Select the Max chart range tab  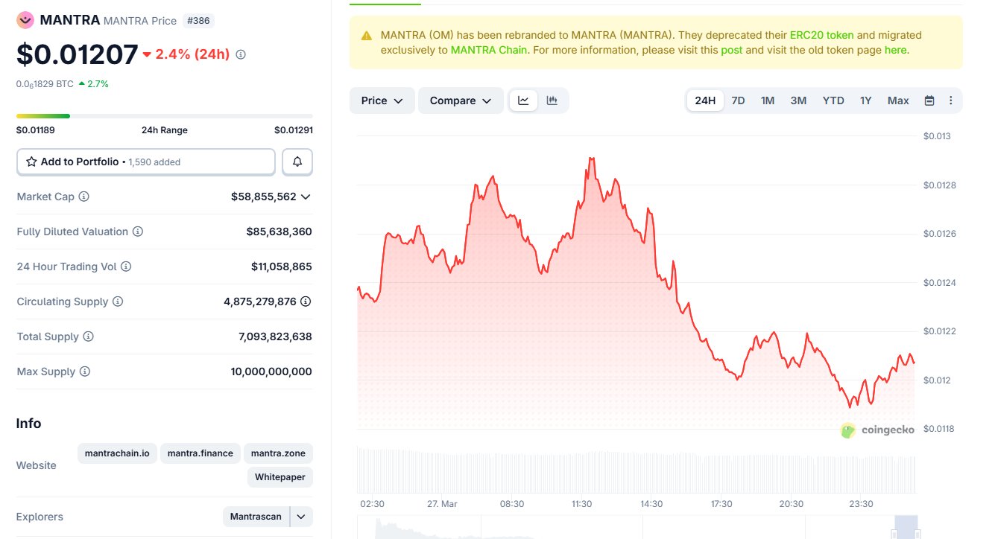[898, 101]
